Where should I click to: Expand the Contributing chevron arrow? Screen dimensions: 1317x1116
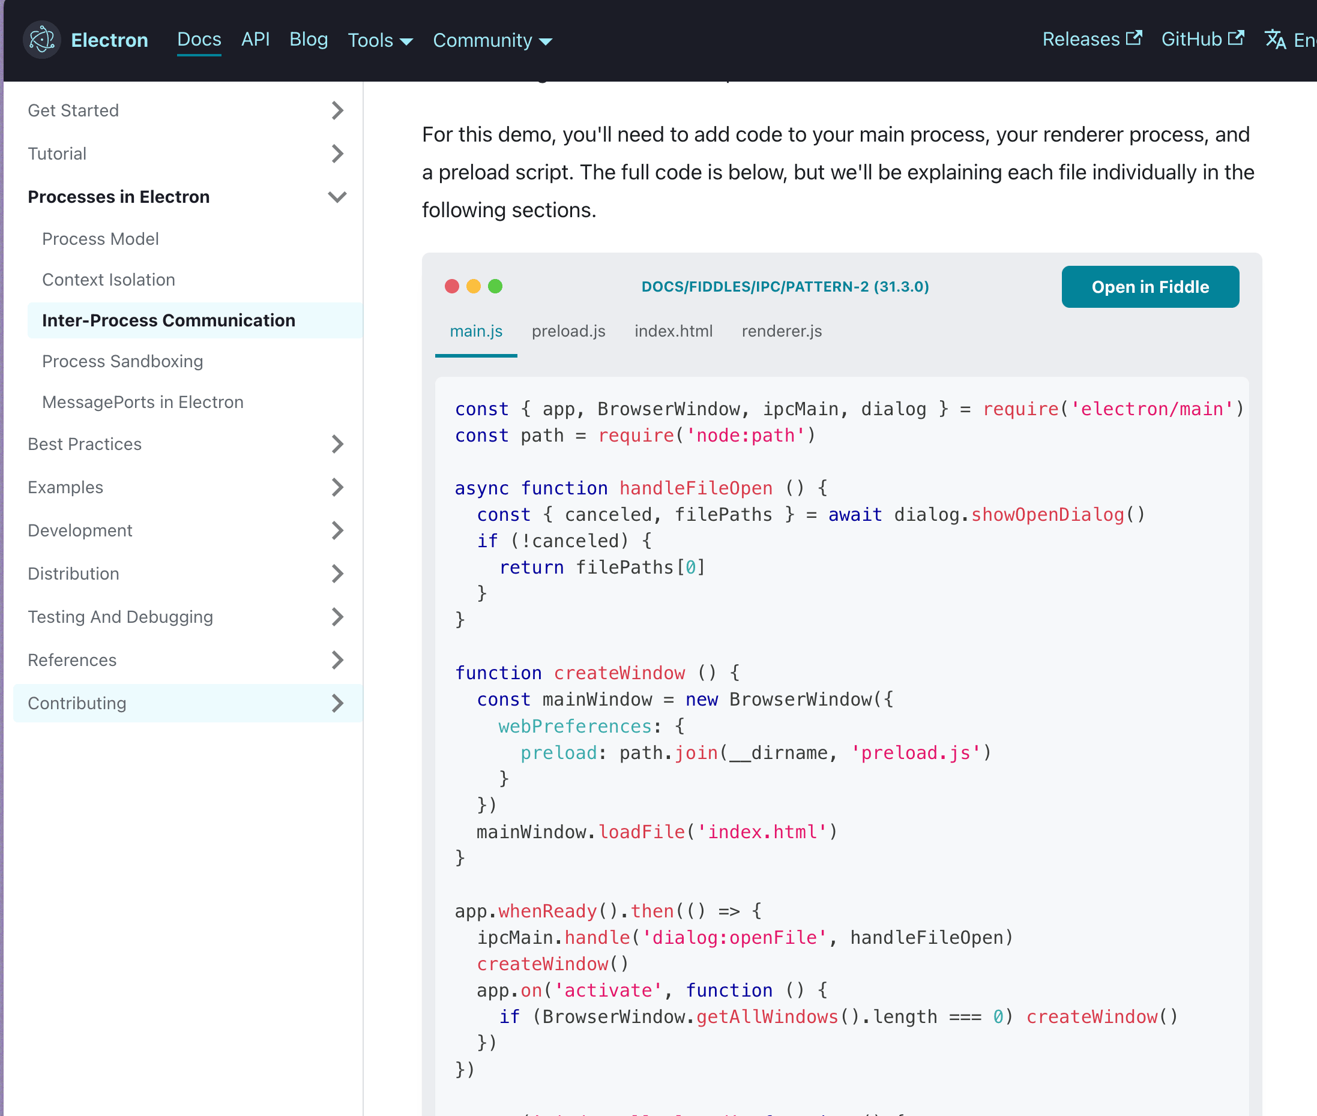[337, 703]
